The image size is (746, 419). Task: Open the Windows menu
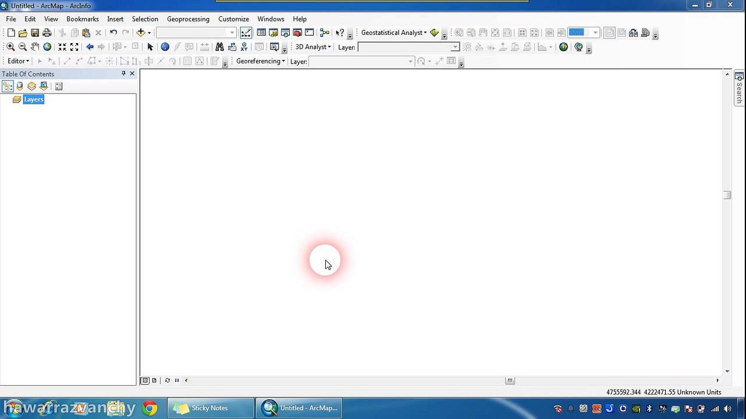tap(271, 19)
